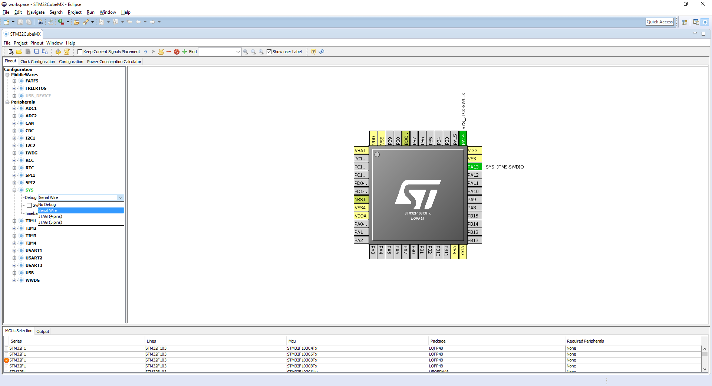This screenshot has width=712, height=386.
Task: Open the CubeMX Pinout menu
Action: [x=37, y=43]
